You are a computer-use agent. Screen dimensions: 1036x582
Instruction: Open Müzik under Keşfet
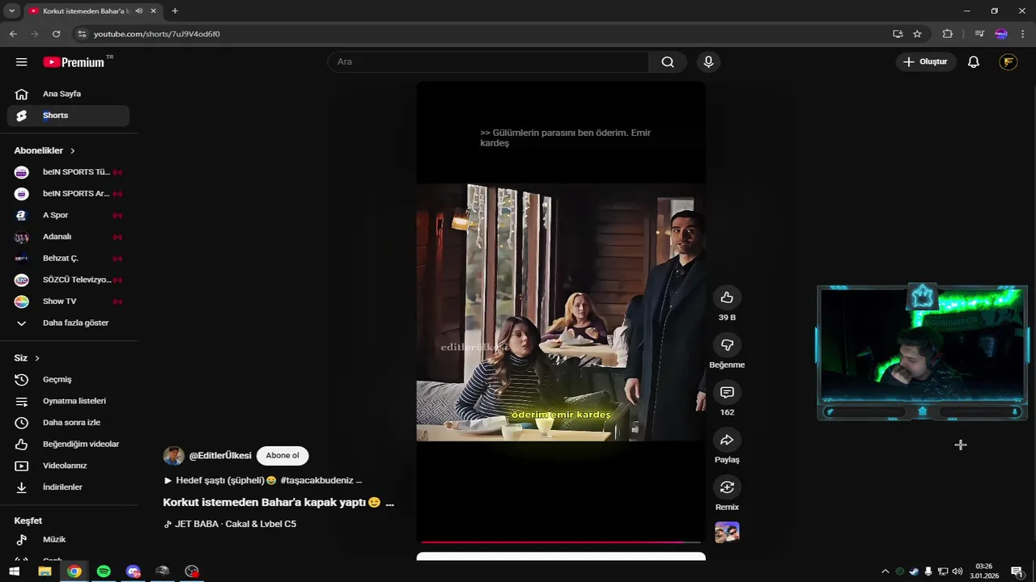tap(69, 539)
